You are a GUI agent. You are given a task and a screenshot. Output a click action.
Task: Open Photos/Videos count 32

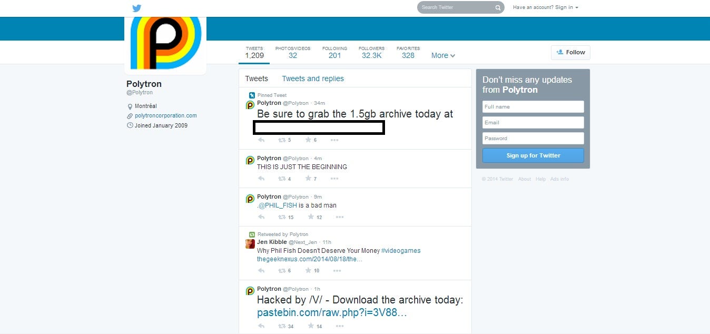tap(293, 53)
